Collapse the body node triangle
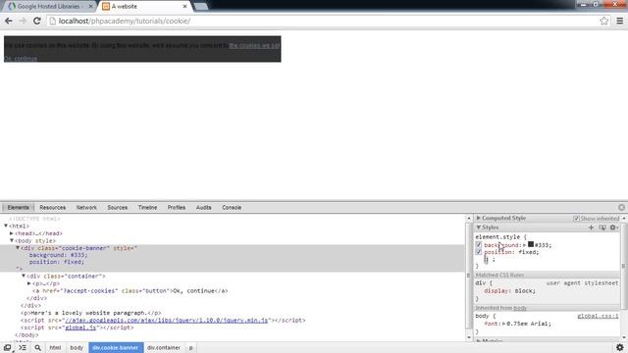Image resolution: width=628 pixels, height=353 pixels. point(12,240)
